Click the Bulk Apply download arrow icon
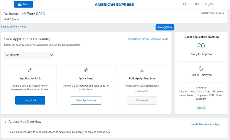The image size is (230, 140). [142, 70]
